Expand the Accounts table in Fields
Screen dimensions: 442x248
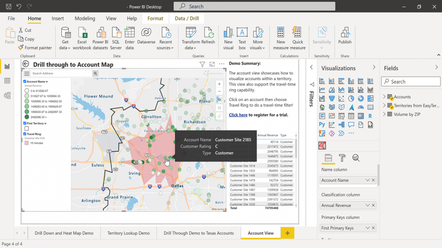point(384,96)
